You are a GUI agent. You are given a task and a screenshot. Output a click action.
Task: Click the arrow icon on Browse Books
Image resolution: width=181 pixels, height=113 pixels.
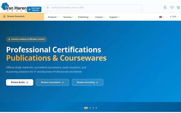point(27,83)
